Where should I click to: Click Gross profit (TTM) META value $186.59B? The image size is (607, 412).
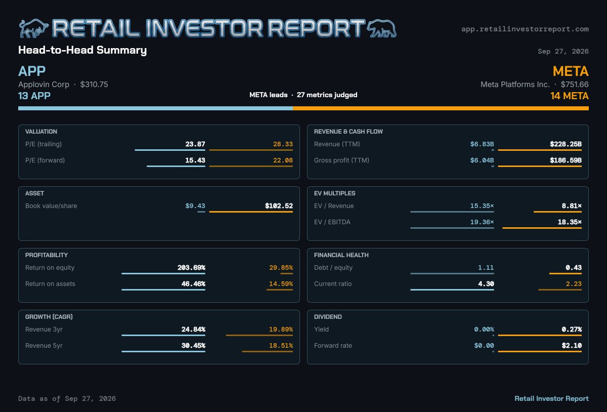[566, 160]
